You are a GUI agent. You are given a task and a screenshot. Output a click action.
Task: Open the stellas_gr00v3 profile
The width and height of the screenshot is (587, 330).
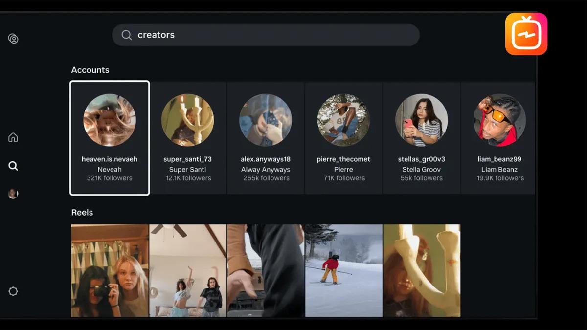coord(422,137)
